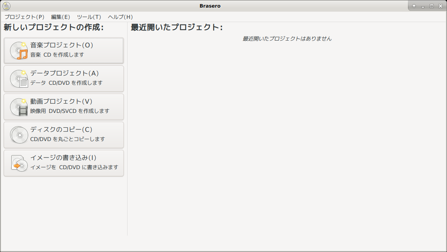Image resolution: width=447 pixels, height=252 pixels.
Task: Close the Brasero window
Action: pyautogui.click(x=441, y=6)
